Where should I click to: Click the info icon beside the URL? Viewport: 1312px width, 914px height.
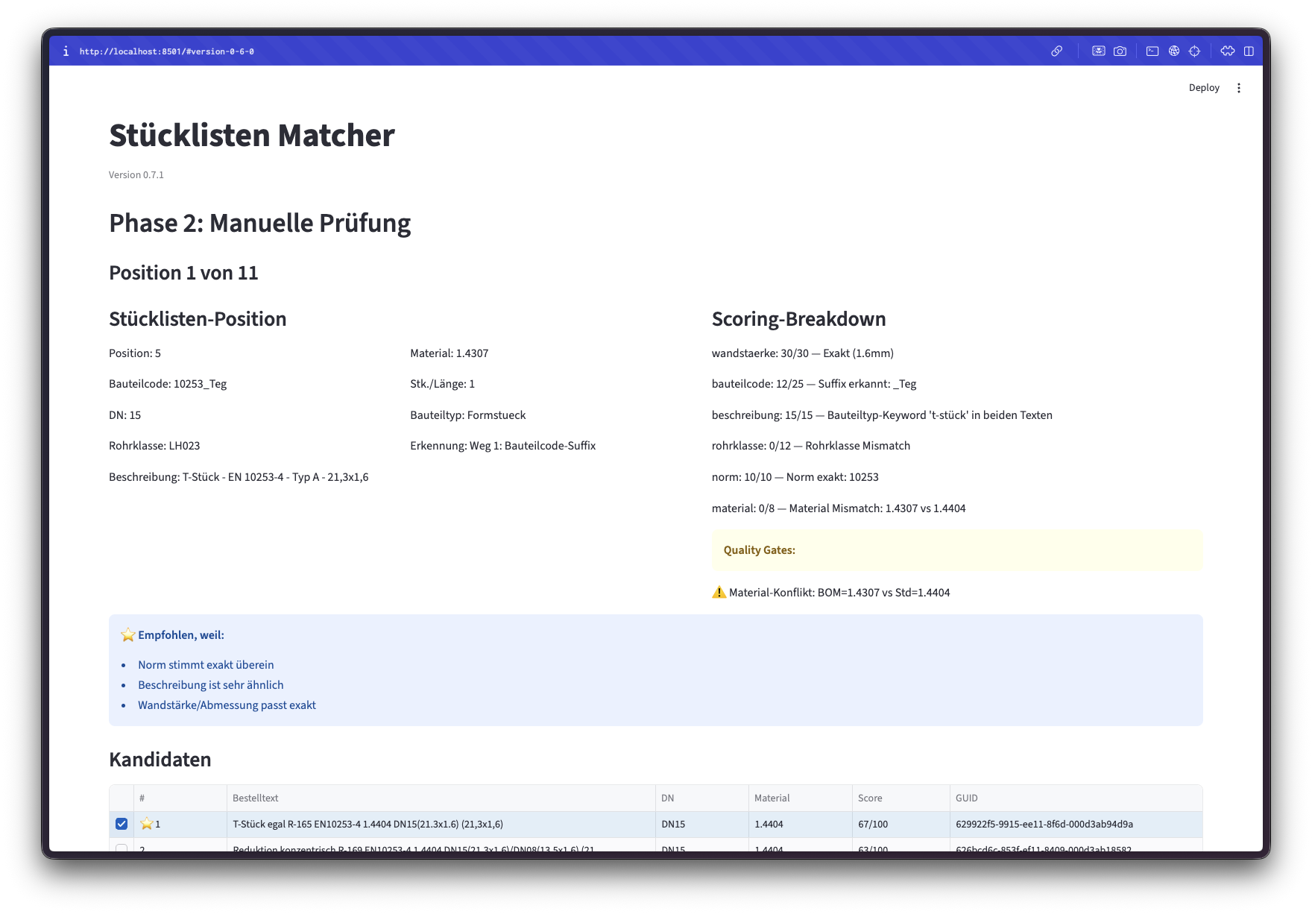[66, 51]
